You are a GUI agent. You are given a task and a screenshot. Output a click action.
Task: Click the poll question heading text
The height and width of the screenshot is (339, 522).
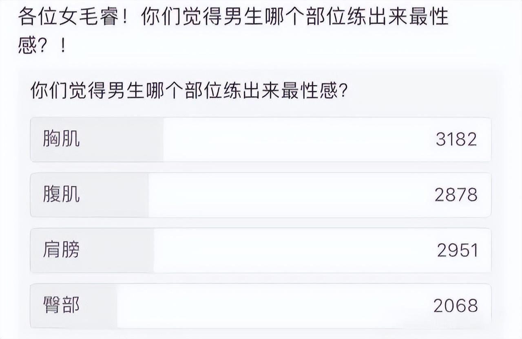189,90
